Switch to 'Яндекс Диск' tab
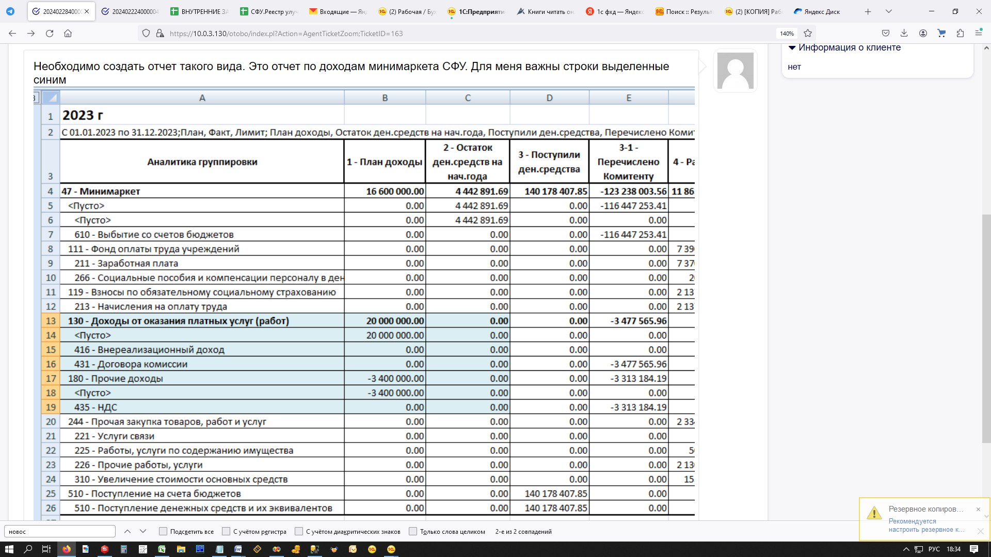Viewport: 991px width, 557px height. (x=821, y=11)
